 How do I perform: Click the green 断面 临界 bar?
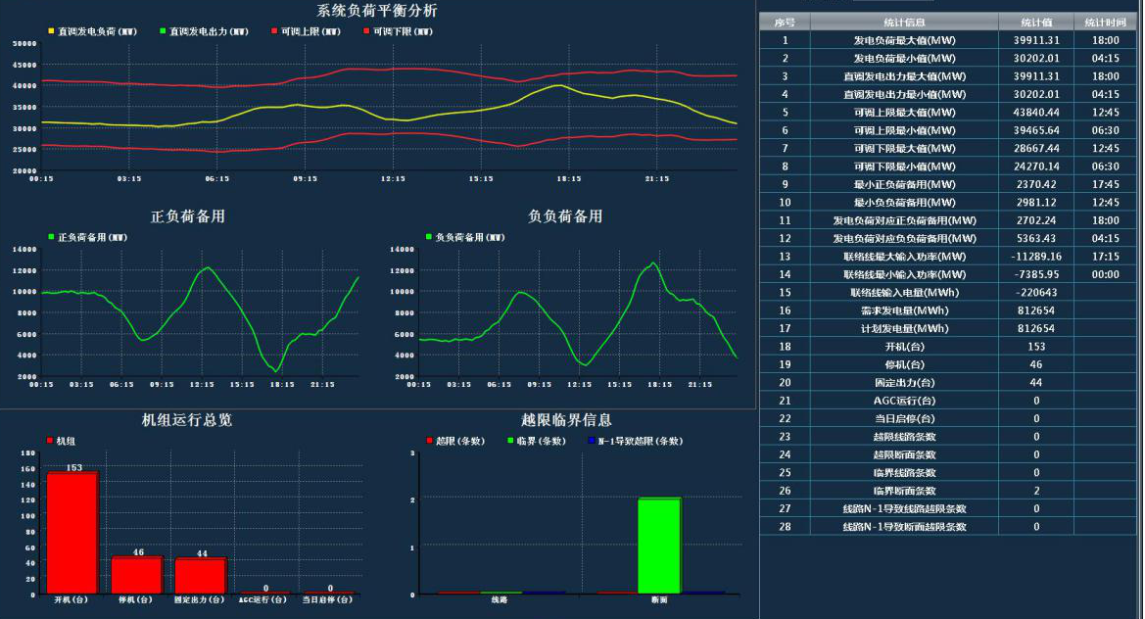coord(659,546)
